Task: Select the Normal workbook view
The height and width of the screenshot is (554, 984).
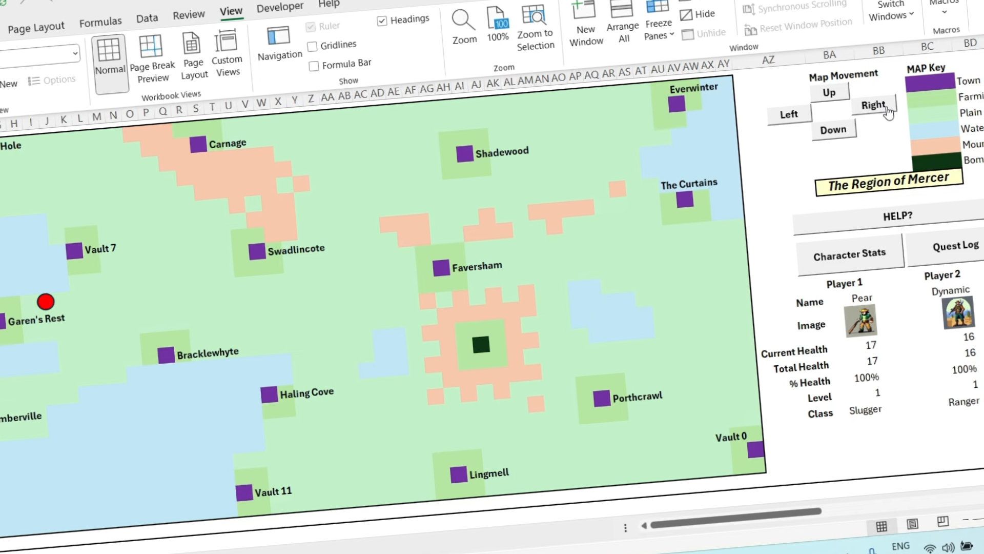Action: click(110, 59)
